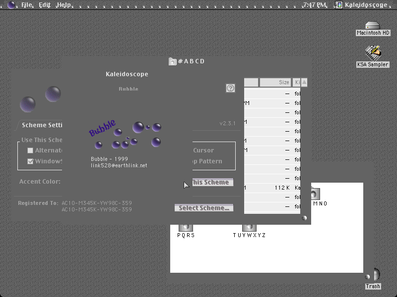397x297 pixels.
Task: Click the Cursor option label
Action: tap(203, 150)
